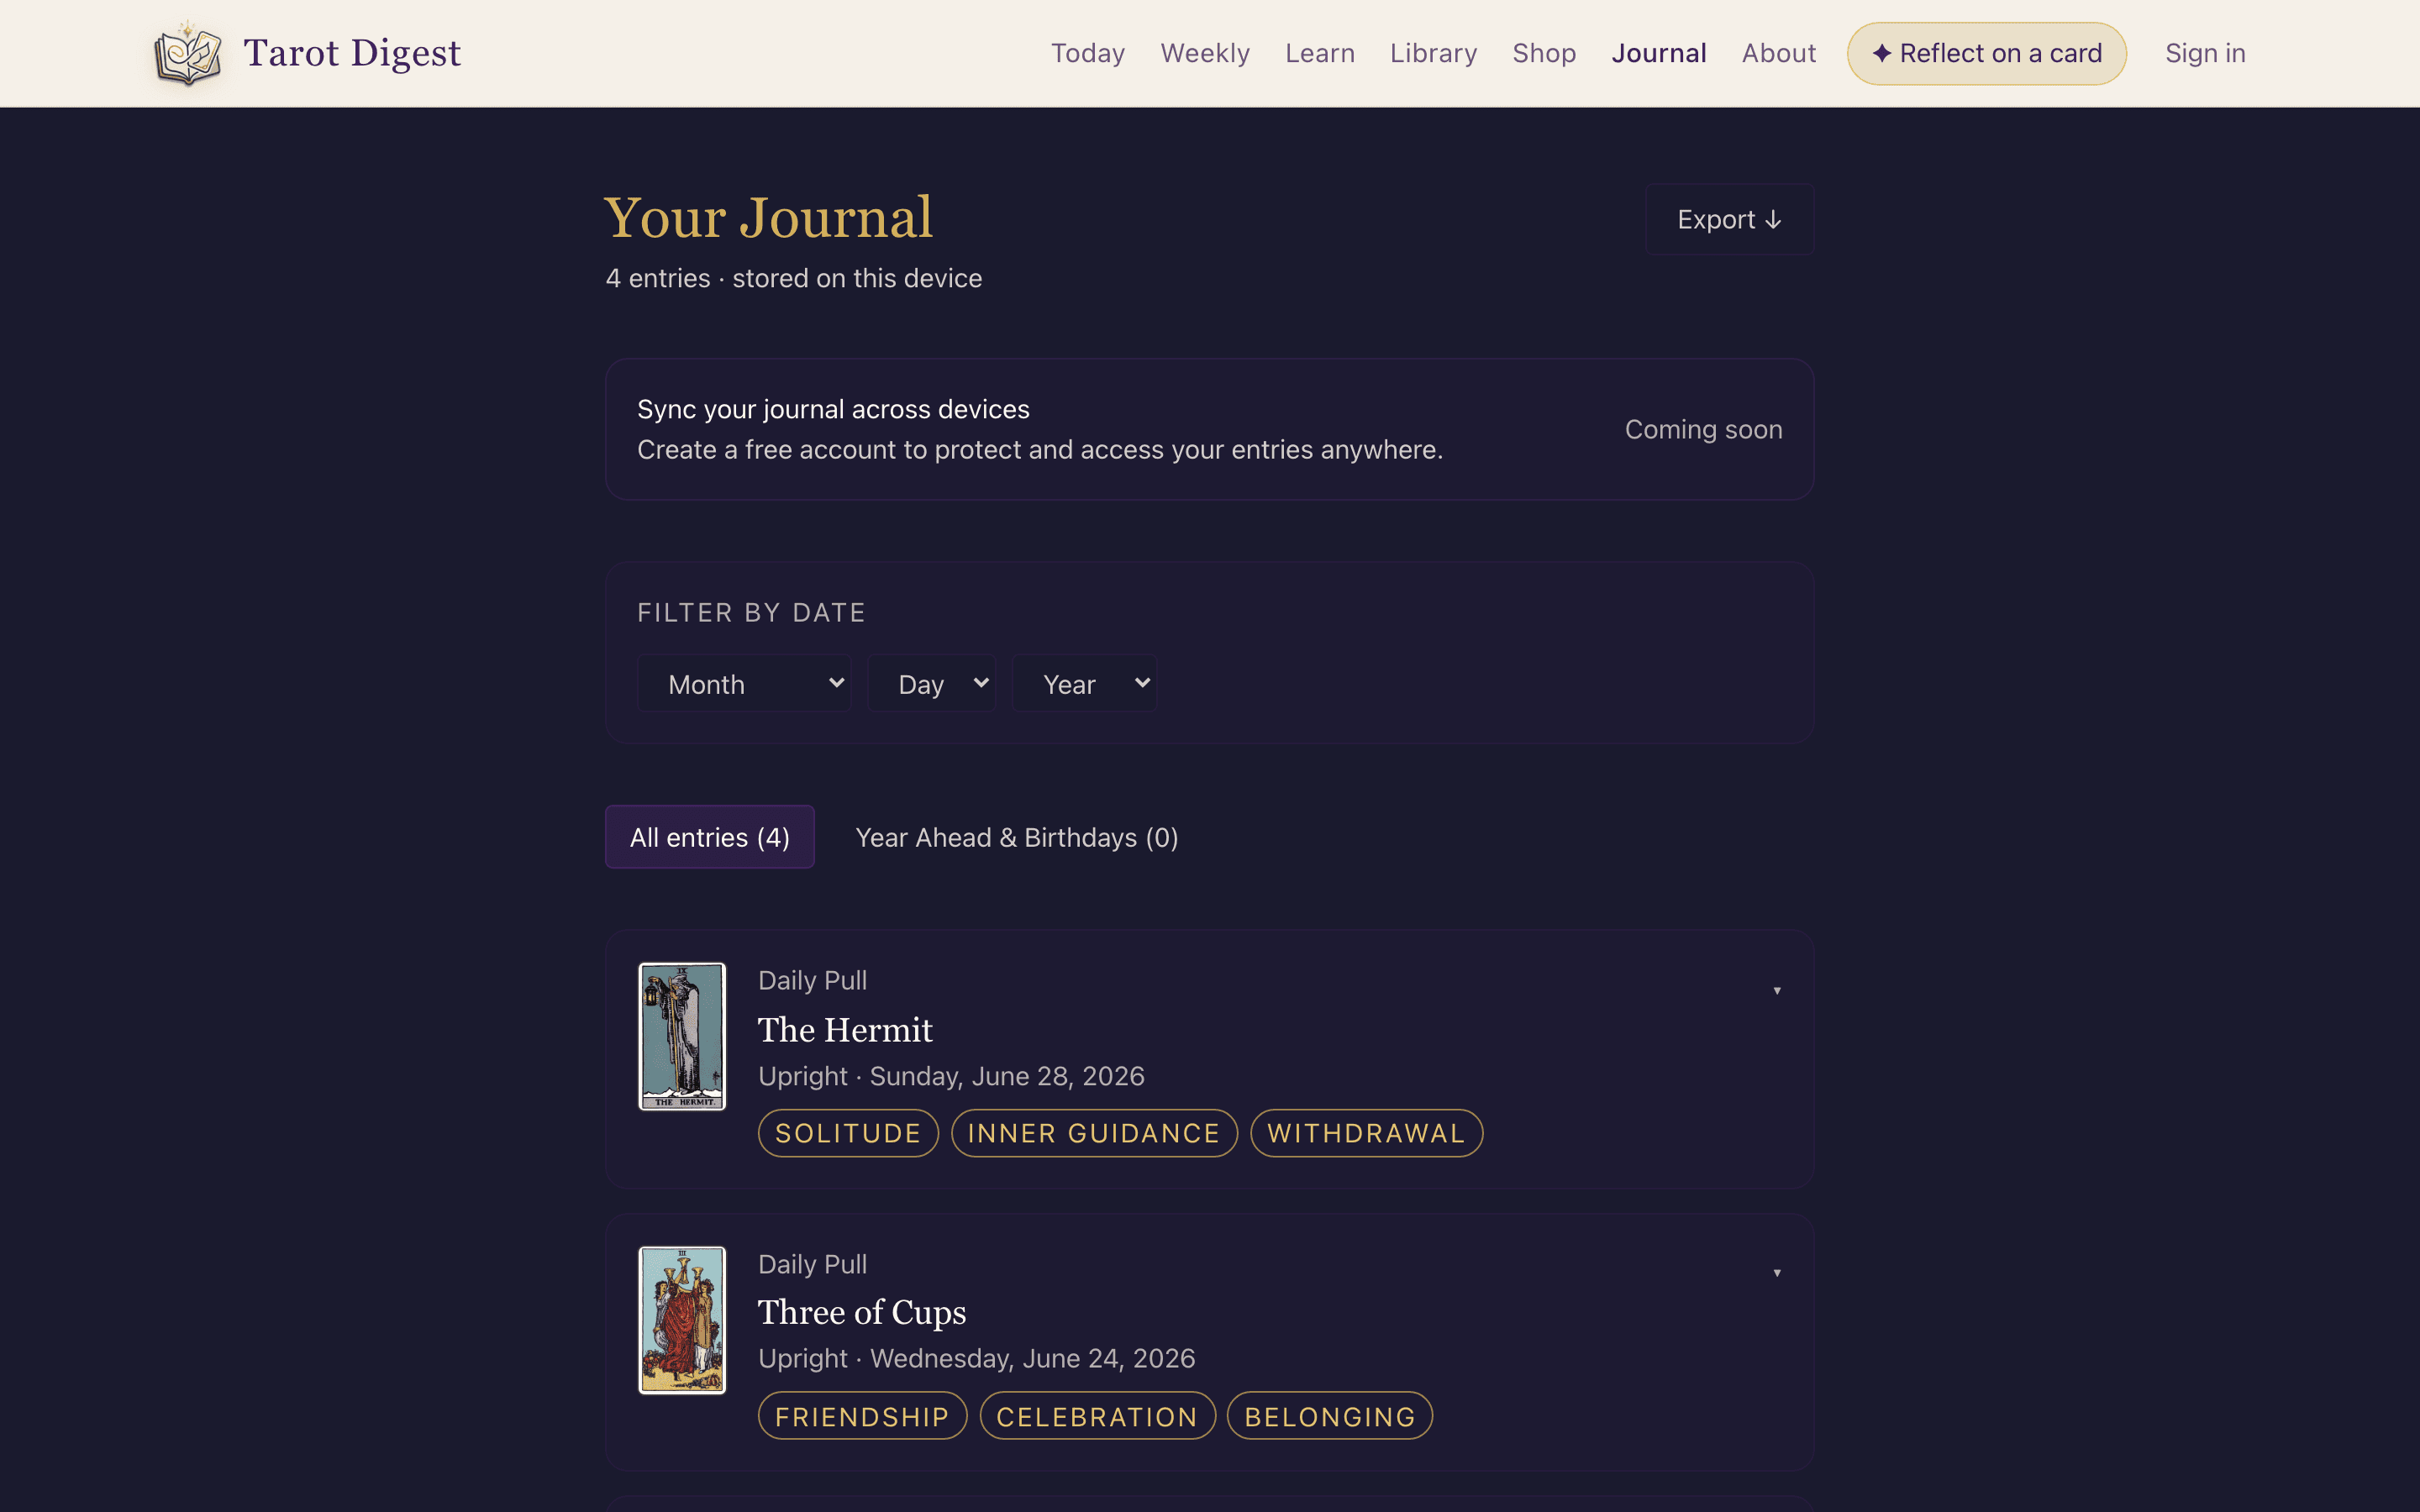Viewport: 2420px width, 1512px height.
Task: Click Daily Pull label above The Hermit
Action: (x=812, y=980)
